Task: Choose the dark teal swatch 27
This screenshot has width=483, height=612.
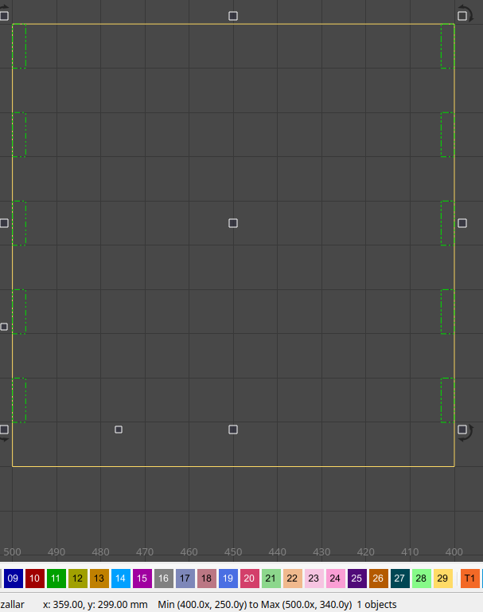Action: pos(399,578)
